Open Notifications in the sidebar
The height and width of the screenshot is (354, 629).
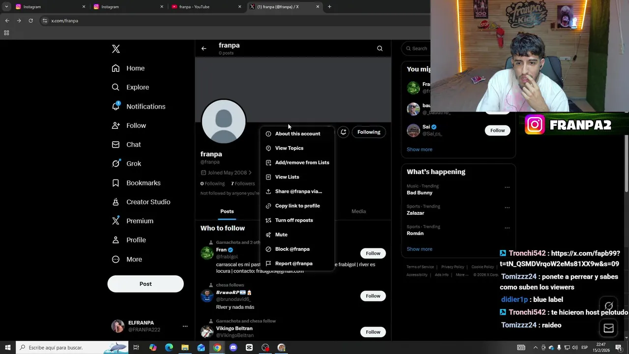[x=139, y=106]
